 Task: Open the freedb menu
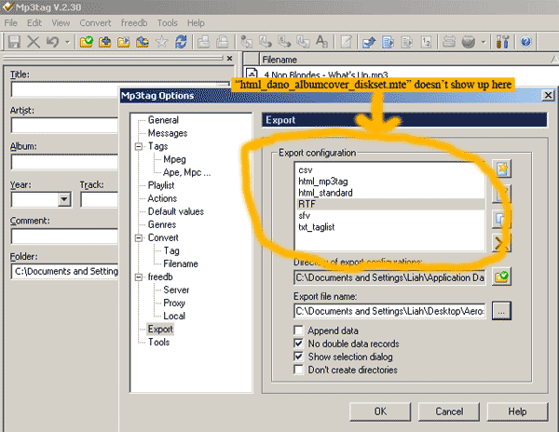coord(134,22)
